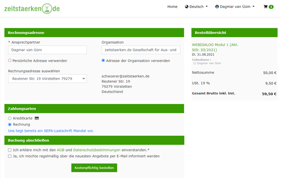Image resolution: width=281 pixels, height=178 pixels.
Task: Accept AGB and Datenschutzbestimmungen checkbox
Action: pos(10,150)
